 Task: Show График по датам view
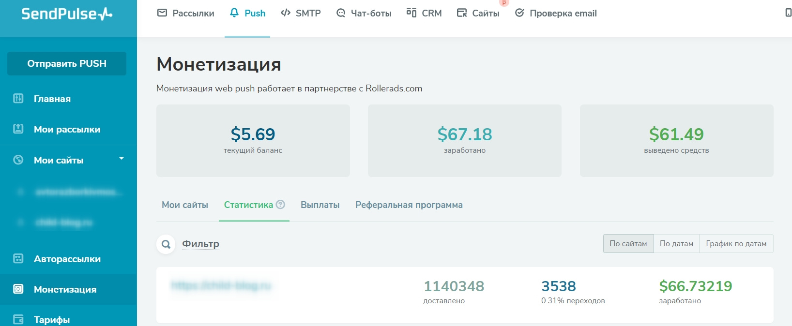(x=736, y=244)
